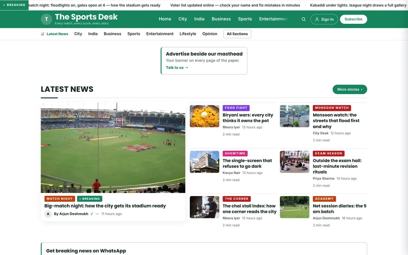Open the Voter list updated ticker headline
This screenshot has height=255, width=408.
[235, 5]
